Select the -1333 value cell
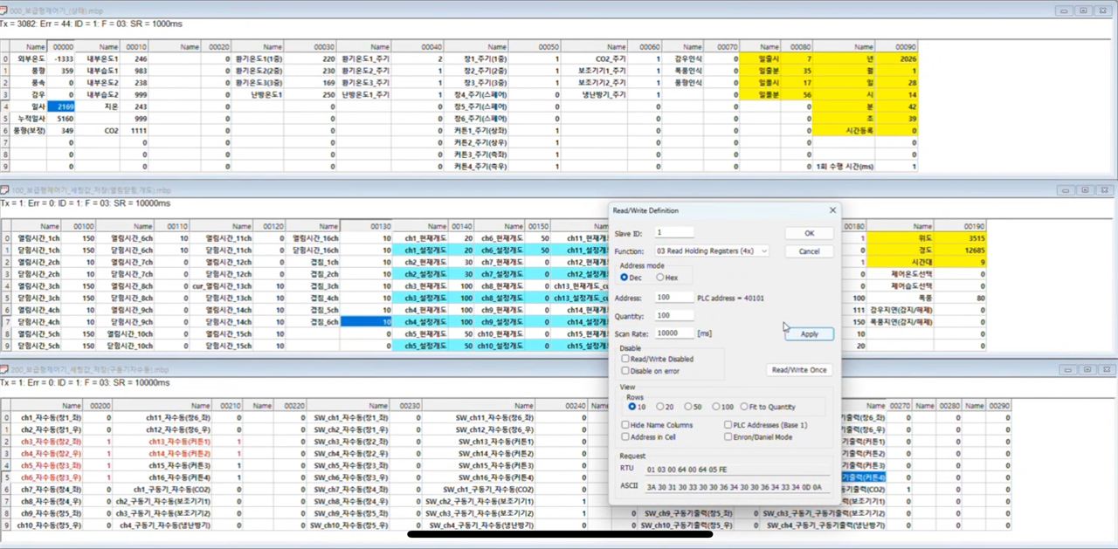1118x549 pixels. (61, 58)
